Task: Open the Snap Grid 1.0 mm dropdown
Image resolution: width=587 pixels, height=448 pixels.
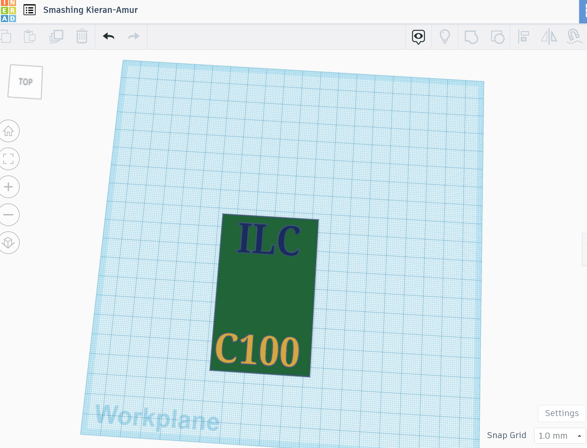Action: point(560,435)
